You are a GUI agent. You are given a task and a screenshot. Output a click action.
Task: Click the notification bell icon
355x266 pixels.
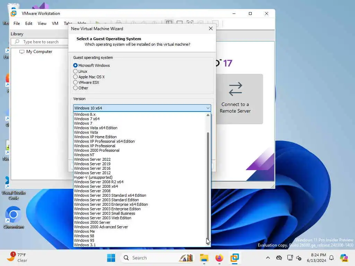(331, 258)
